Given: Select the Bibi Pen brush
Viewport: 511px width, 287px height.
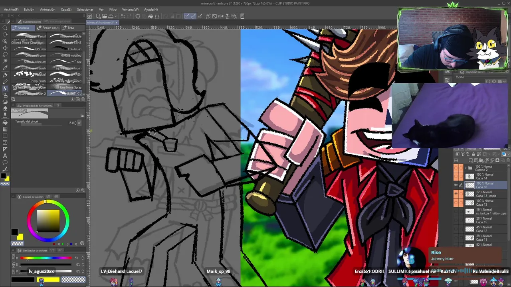Looking at the screenshot, I should pos(30,49).
